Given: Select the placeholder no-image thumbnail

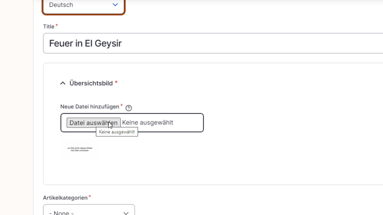Looking at the screenshot, I should pos(80,149).
